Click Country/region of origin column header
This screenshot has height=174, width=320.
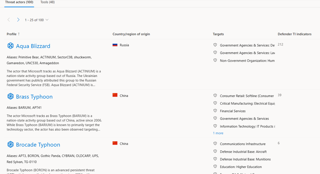[x=131, y=34]
